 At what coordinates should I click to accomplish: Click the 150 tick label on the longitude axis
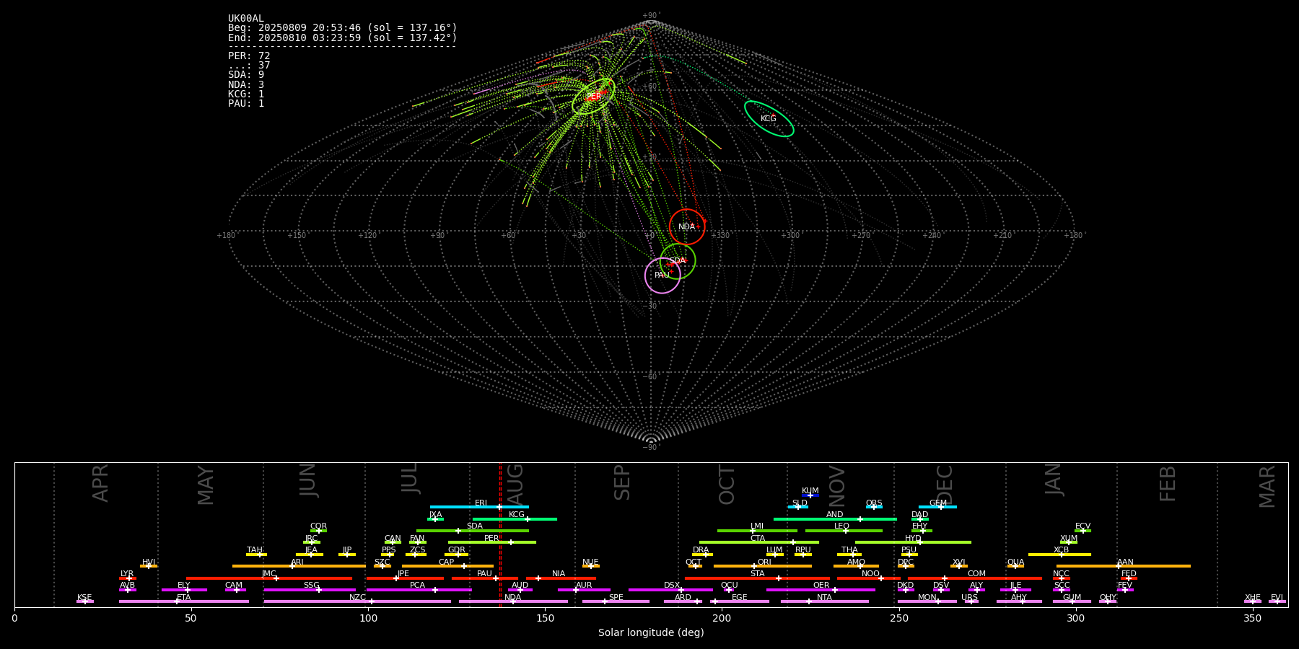tap(545, 618)
